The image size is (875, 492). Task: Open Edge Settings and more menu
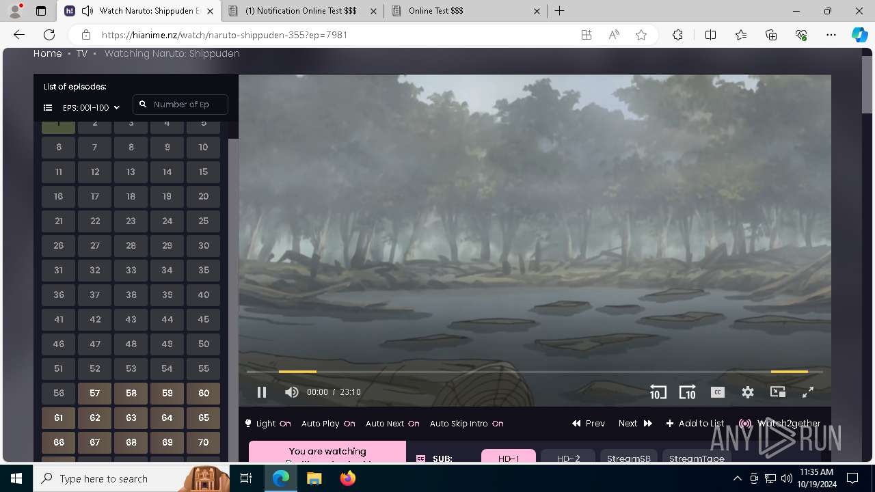click(x=831, y=35)
